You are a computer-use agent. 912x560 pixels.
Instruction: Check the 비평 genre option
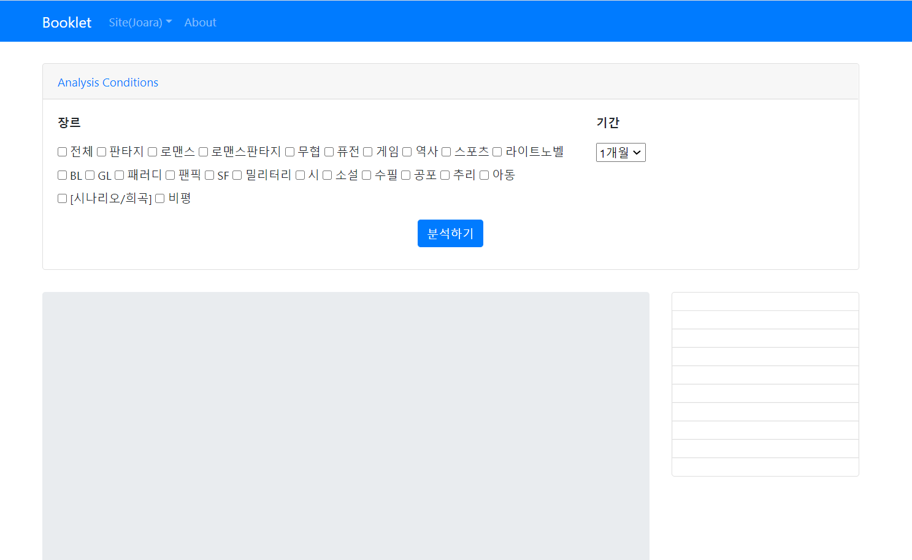pos(159,198)
